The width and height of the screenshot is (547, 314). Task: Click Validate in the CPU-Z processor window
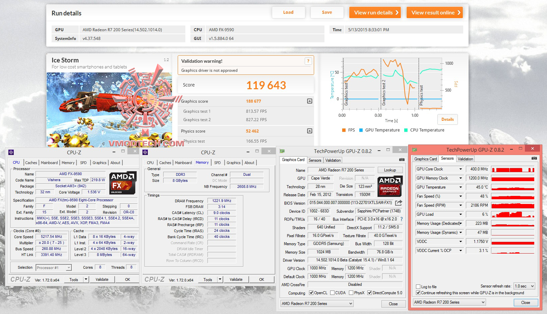[x=102, y=279]
